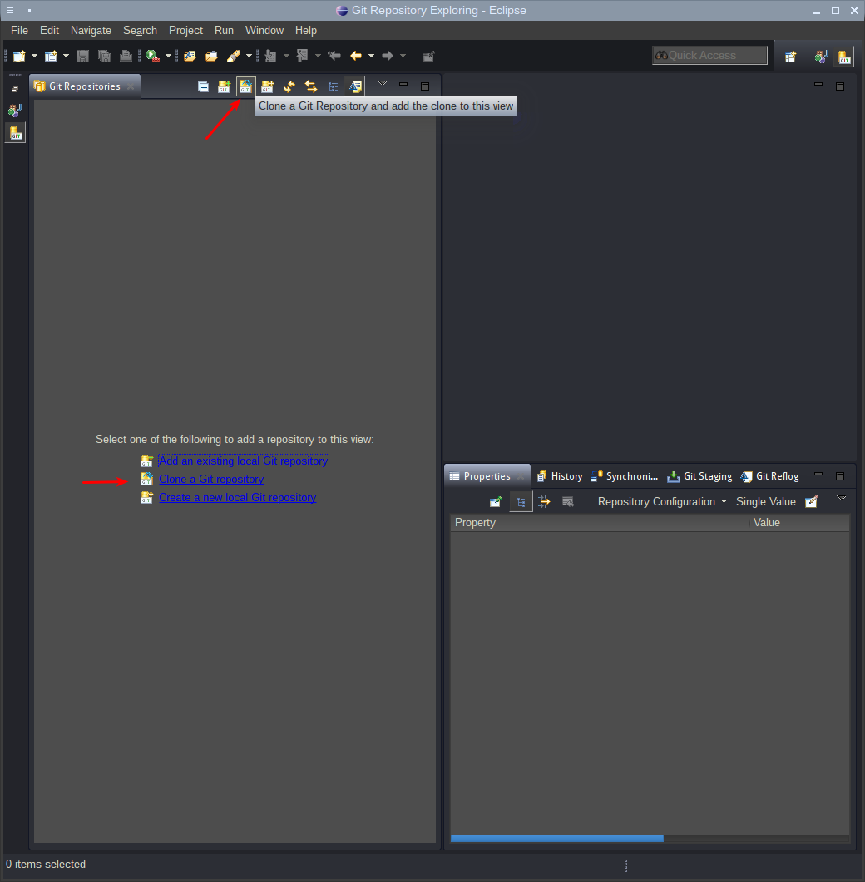Click Add an existing local Git repository link
This screenshot has width=865, height=882.
point(243,461)
